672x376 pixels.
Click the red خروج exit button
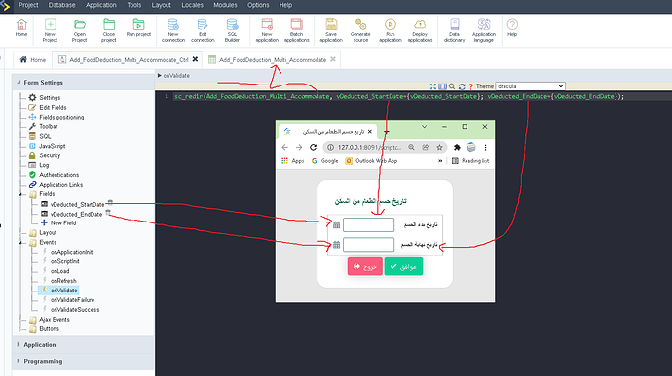[364, 266]
